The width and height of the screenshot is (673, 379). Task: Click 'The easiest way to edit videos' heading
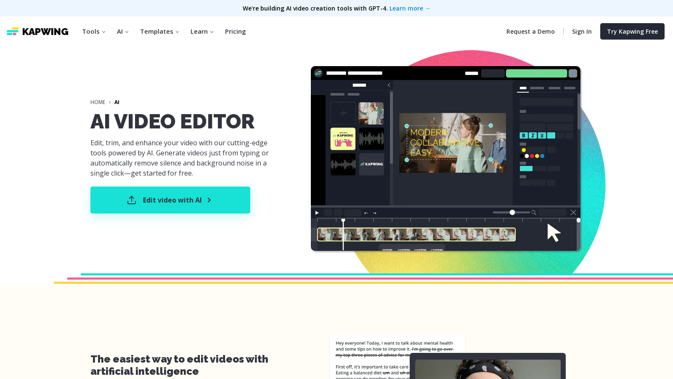[179, 365]
